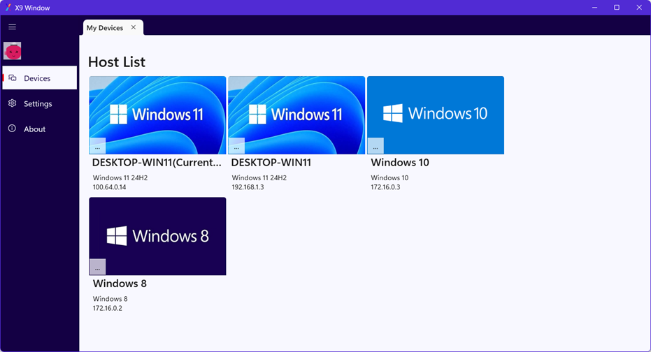Viewport: 651px width, 352px height.
Task: Open more options on Windows 10 tile
Action: (375, 147)
